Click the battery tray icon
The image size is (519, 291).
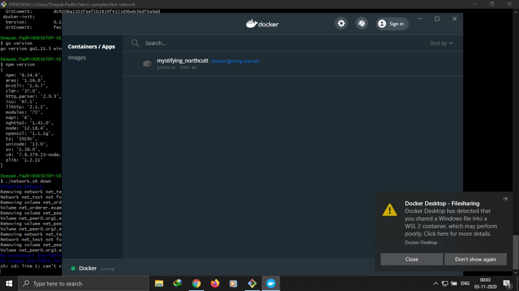pyautogui.click(x=454, y=284)
